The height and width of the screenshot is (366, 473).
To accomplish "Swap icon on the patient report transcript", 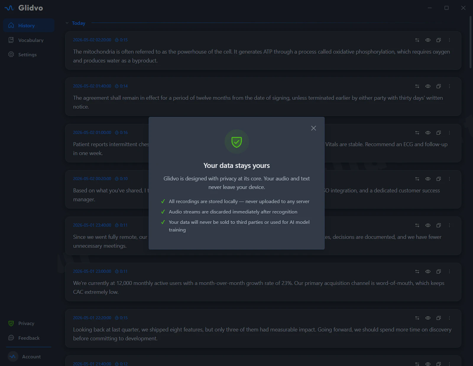I will click(x=417, y=133).
